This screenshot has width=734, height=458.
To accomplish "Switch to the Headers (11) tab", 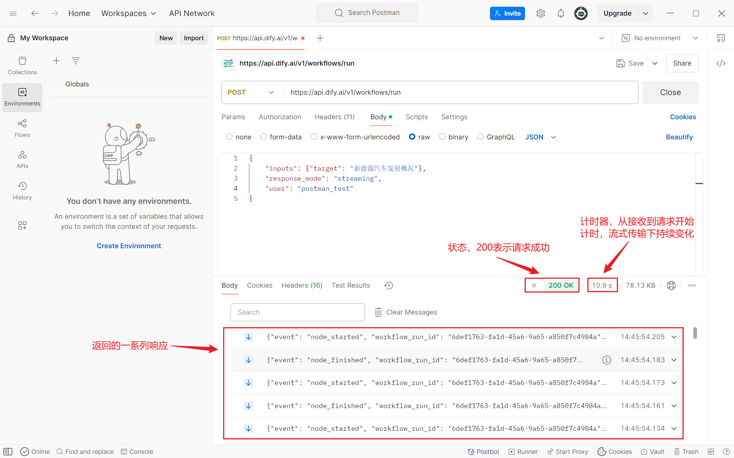I will 334,117.
